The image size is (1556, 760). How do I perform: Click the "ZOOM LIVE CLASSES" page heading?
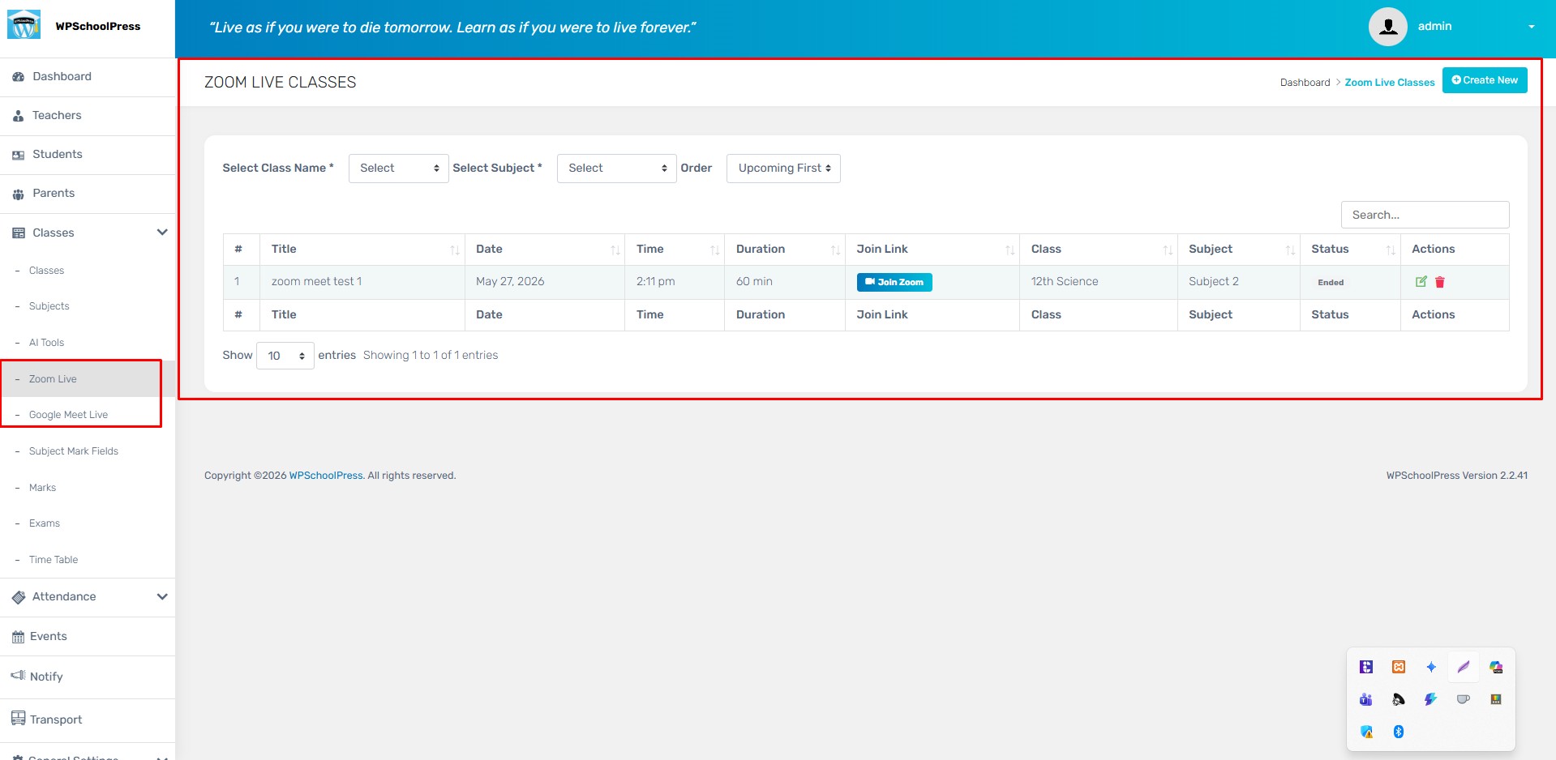[280, 83]
